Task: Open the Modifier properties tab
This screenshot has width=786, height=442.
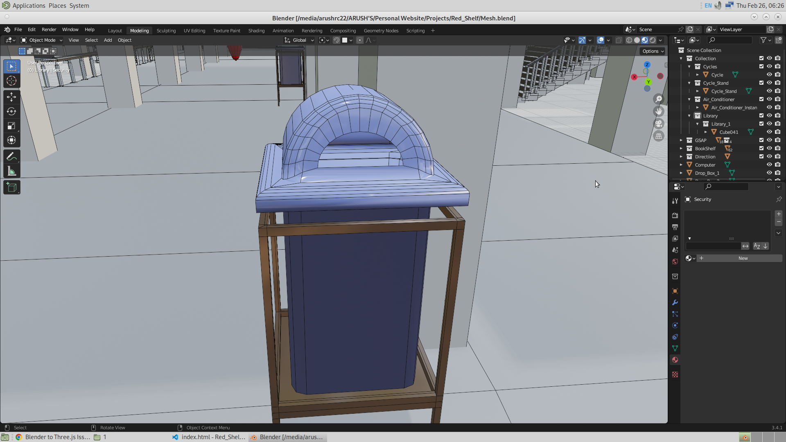Action: pyautogui.click(x=675, y=302)
